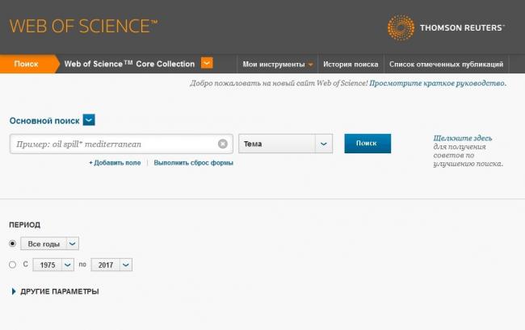The height and width of the screenshot is (330, 525).
Task: Open the 2017 end year dropdown
Action: click(111, 265)
